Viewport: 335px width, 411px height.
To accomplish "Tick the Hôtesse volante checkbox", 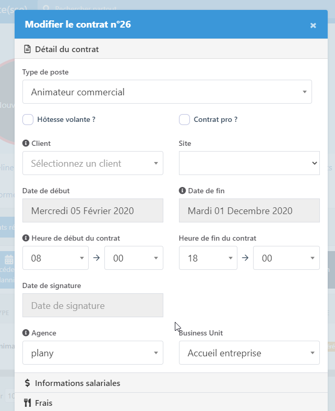I will click(28, 119).
